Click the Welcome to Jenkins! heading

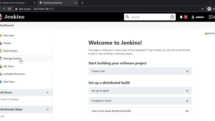tap(115, 43)
